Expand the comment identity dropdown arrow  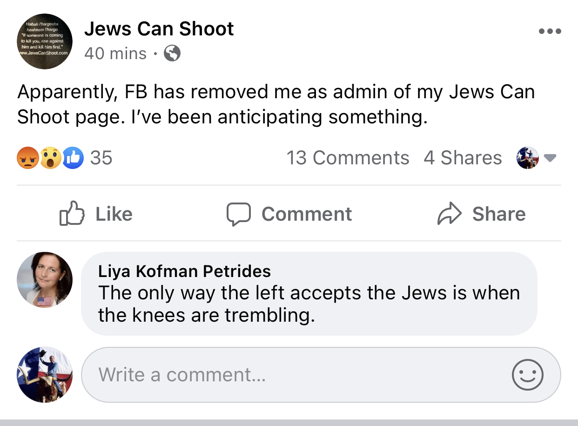point(550,158)
